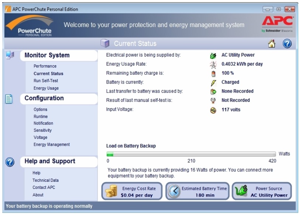This screenshot has width=299, height=214.
Task: Open the About page
Action: [38, 195]
